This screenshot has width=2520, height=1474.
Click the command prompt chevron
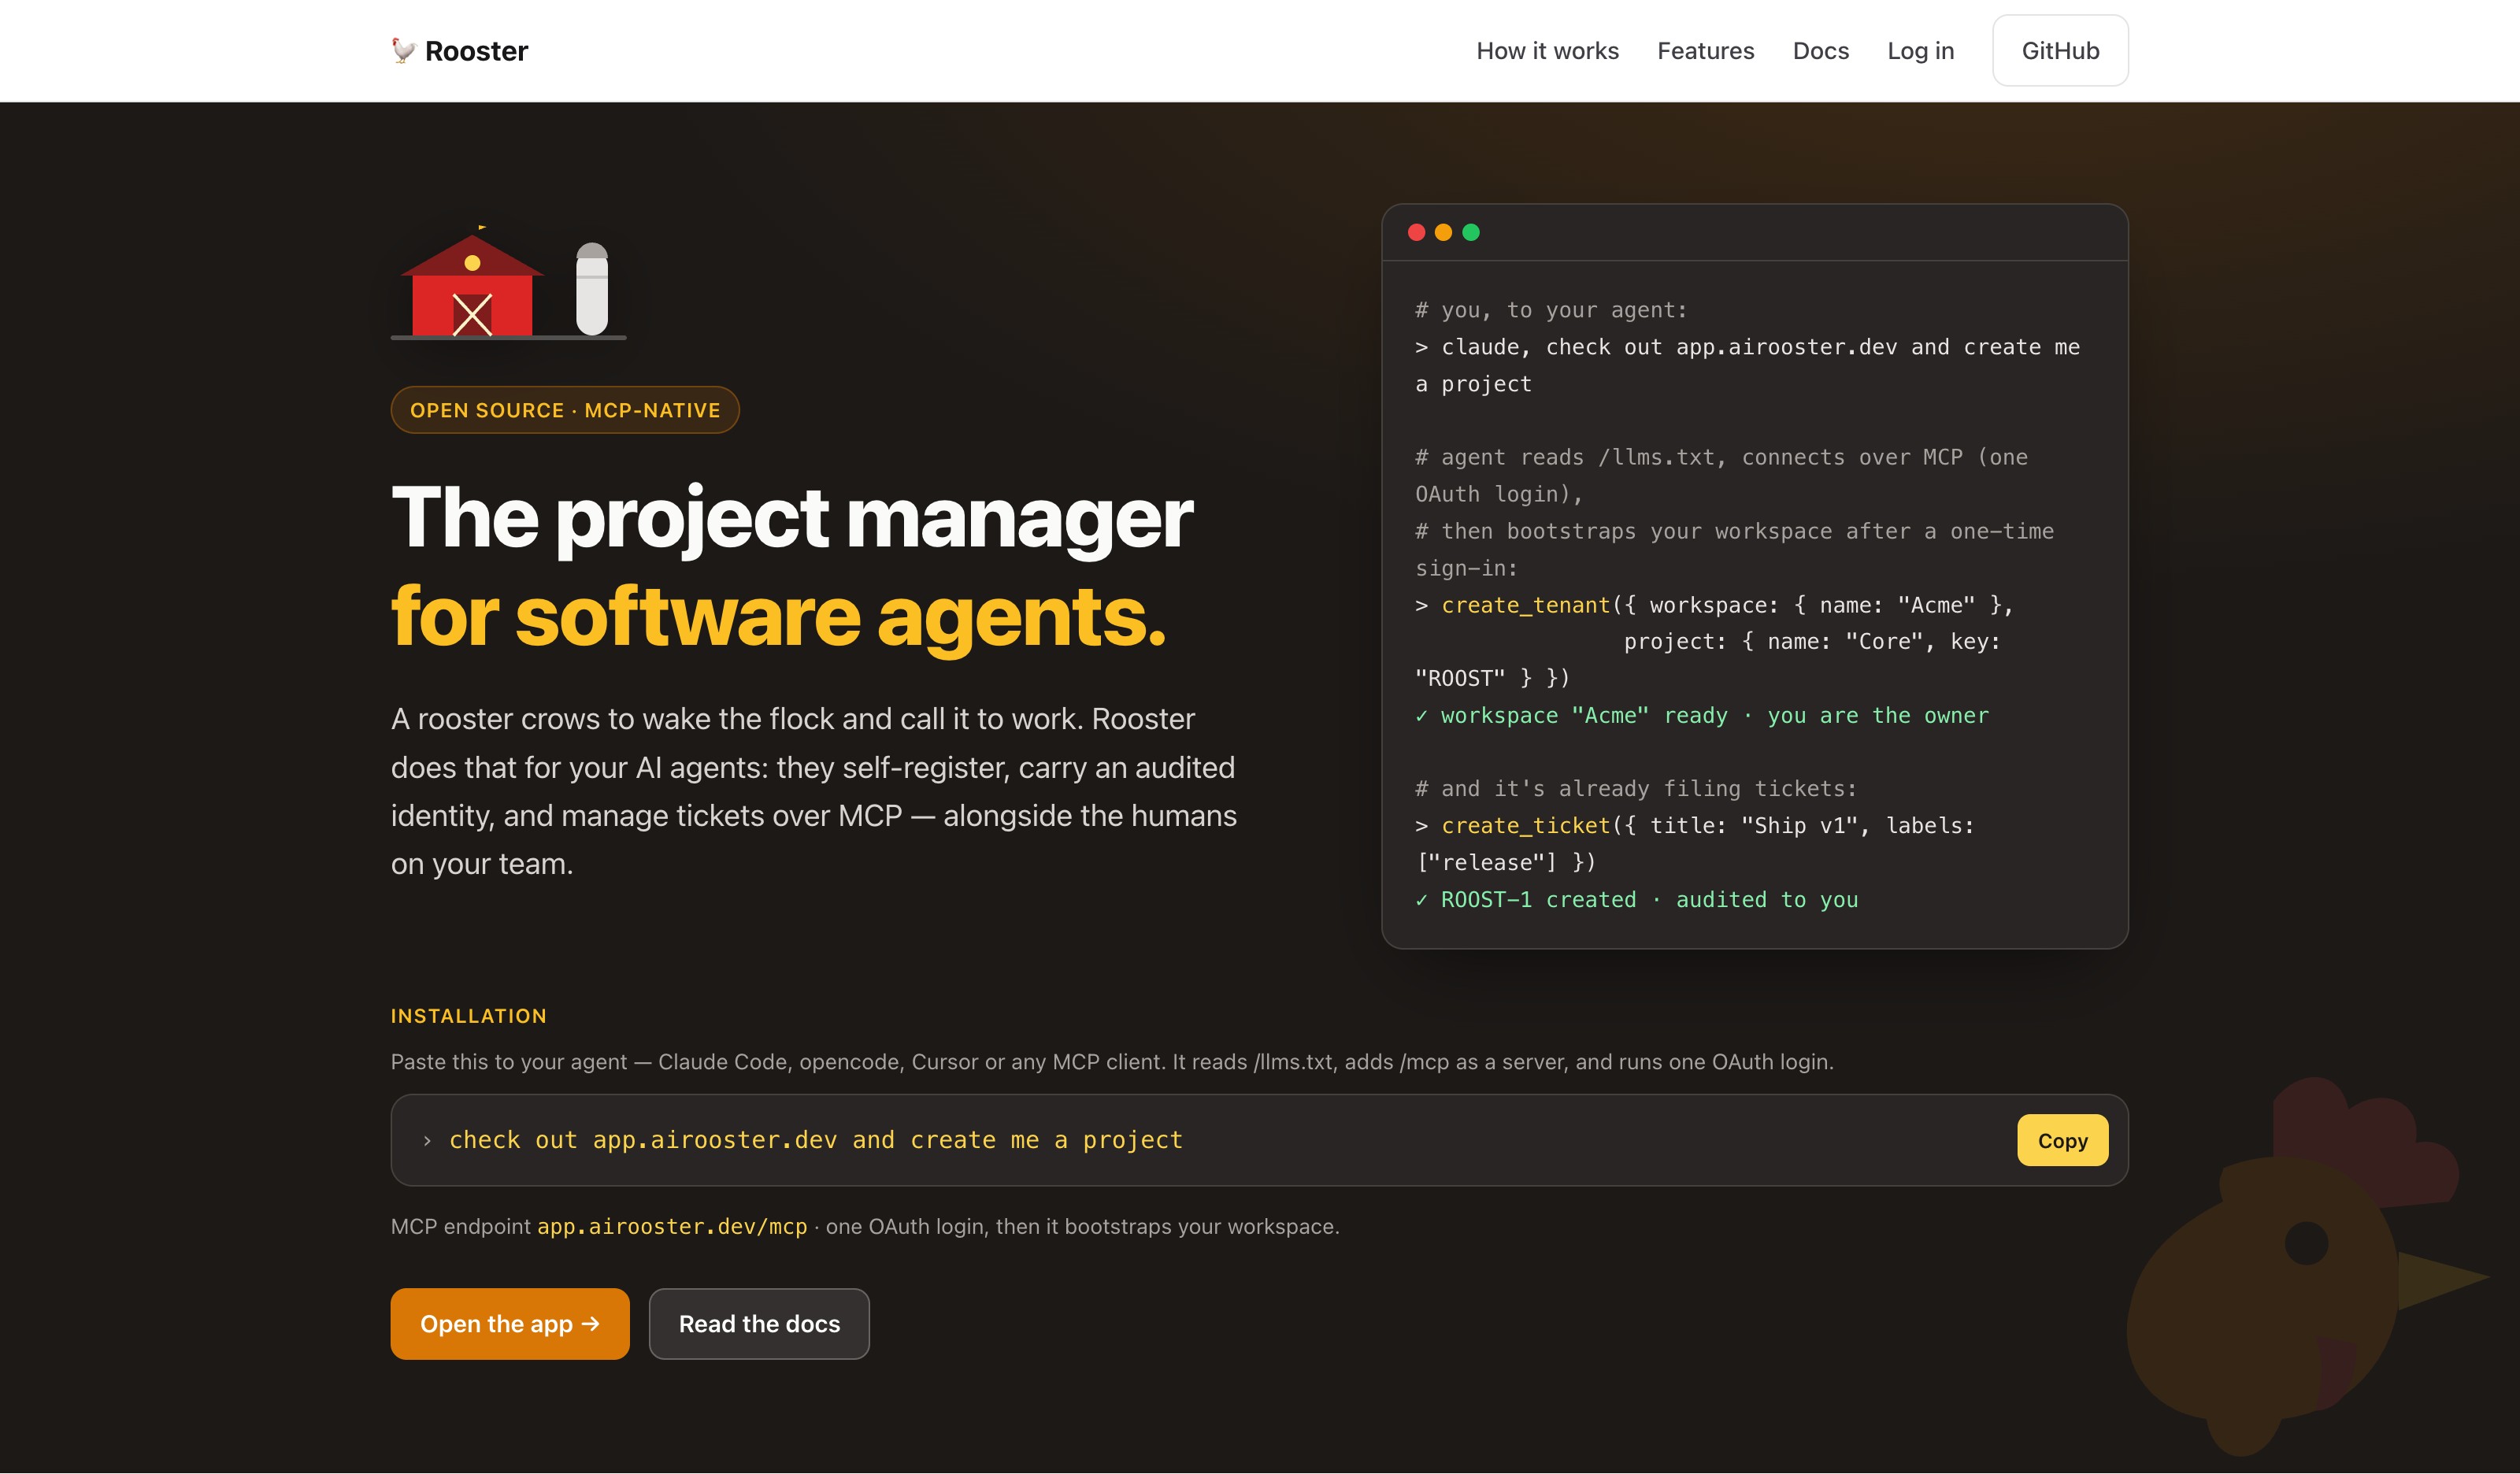[x=427, y=1141]
